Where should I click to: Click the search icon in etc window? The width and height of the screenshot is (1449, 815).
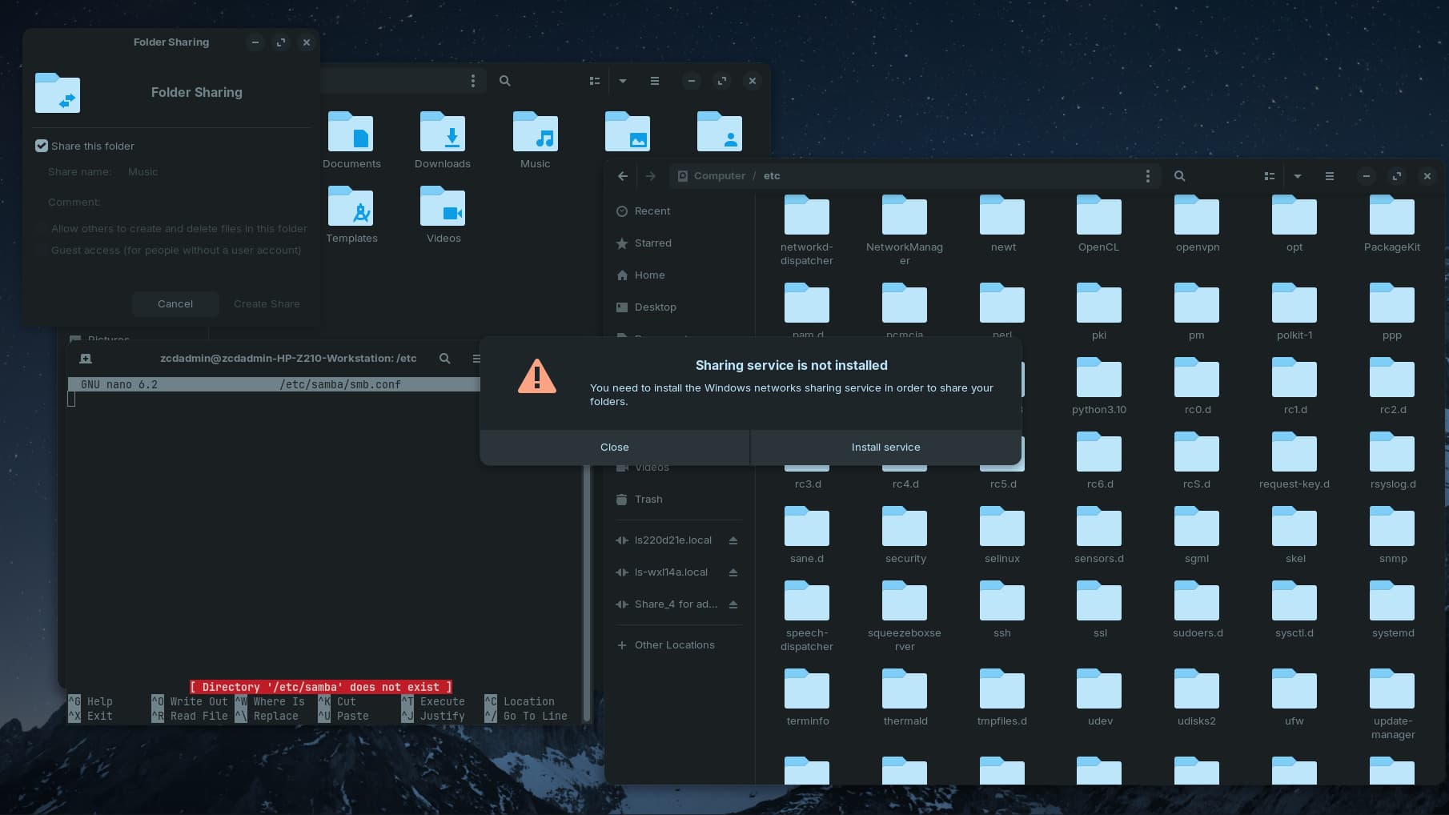point(1179,176)
